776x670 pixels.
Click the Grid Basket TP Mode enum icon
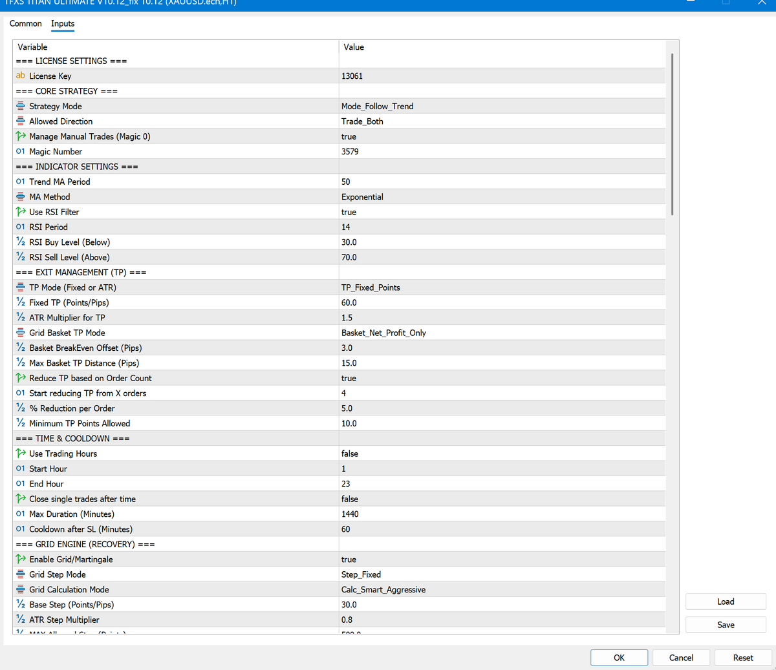(21, 333)
